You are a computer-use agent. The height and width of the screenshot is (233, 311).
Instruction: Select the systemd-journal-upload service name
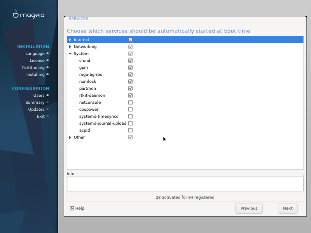pos(103,123)
